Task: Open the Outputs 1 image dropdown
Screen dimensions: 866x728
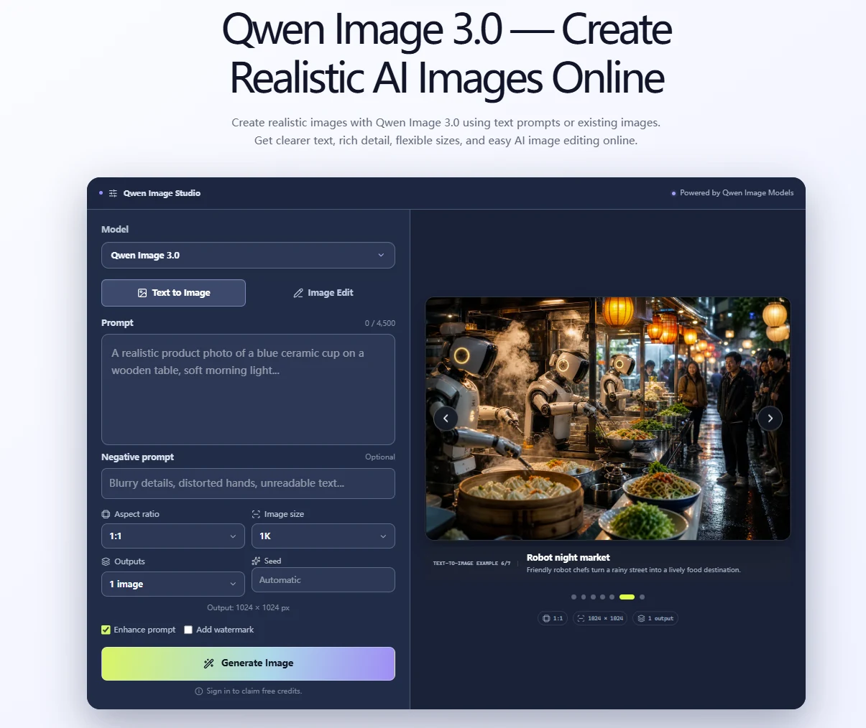Action: point(172,584)
